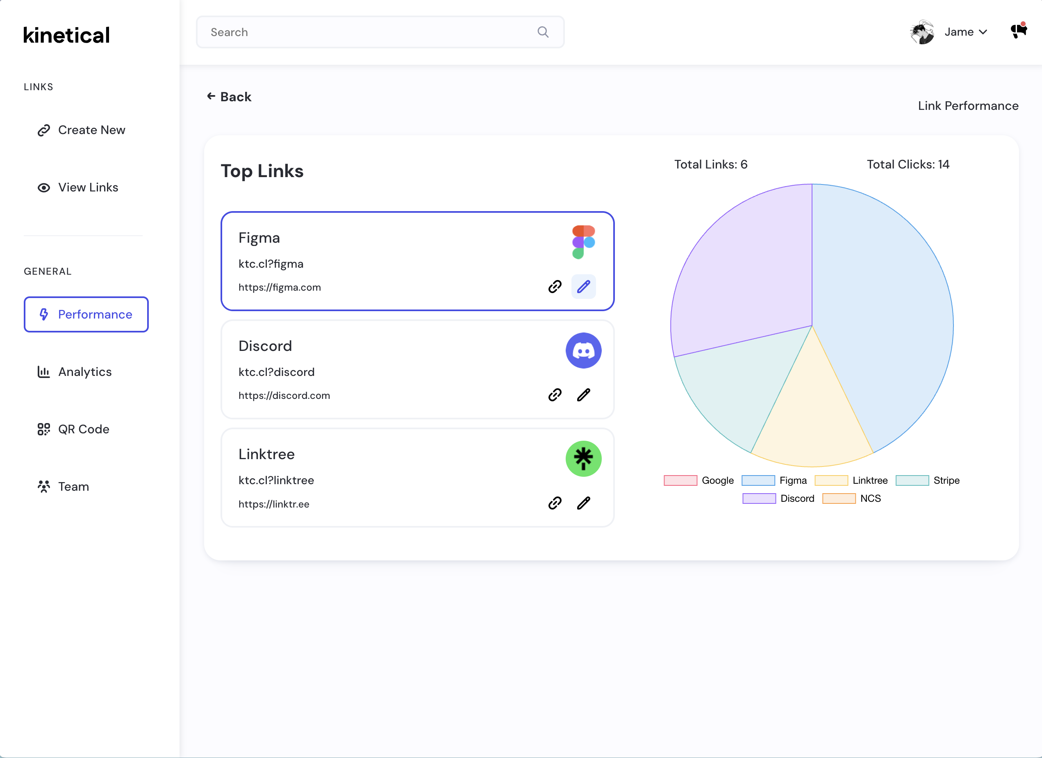Click inside the Search field
Viewport: 1042px width, 758px height.
click(380, 32)
